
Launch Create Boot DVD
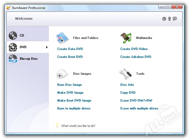(70, 57)
